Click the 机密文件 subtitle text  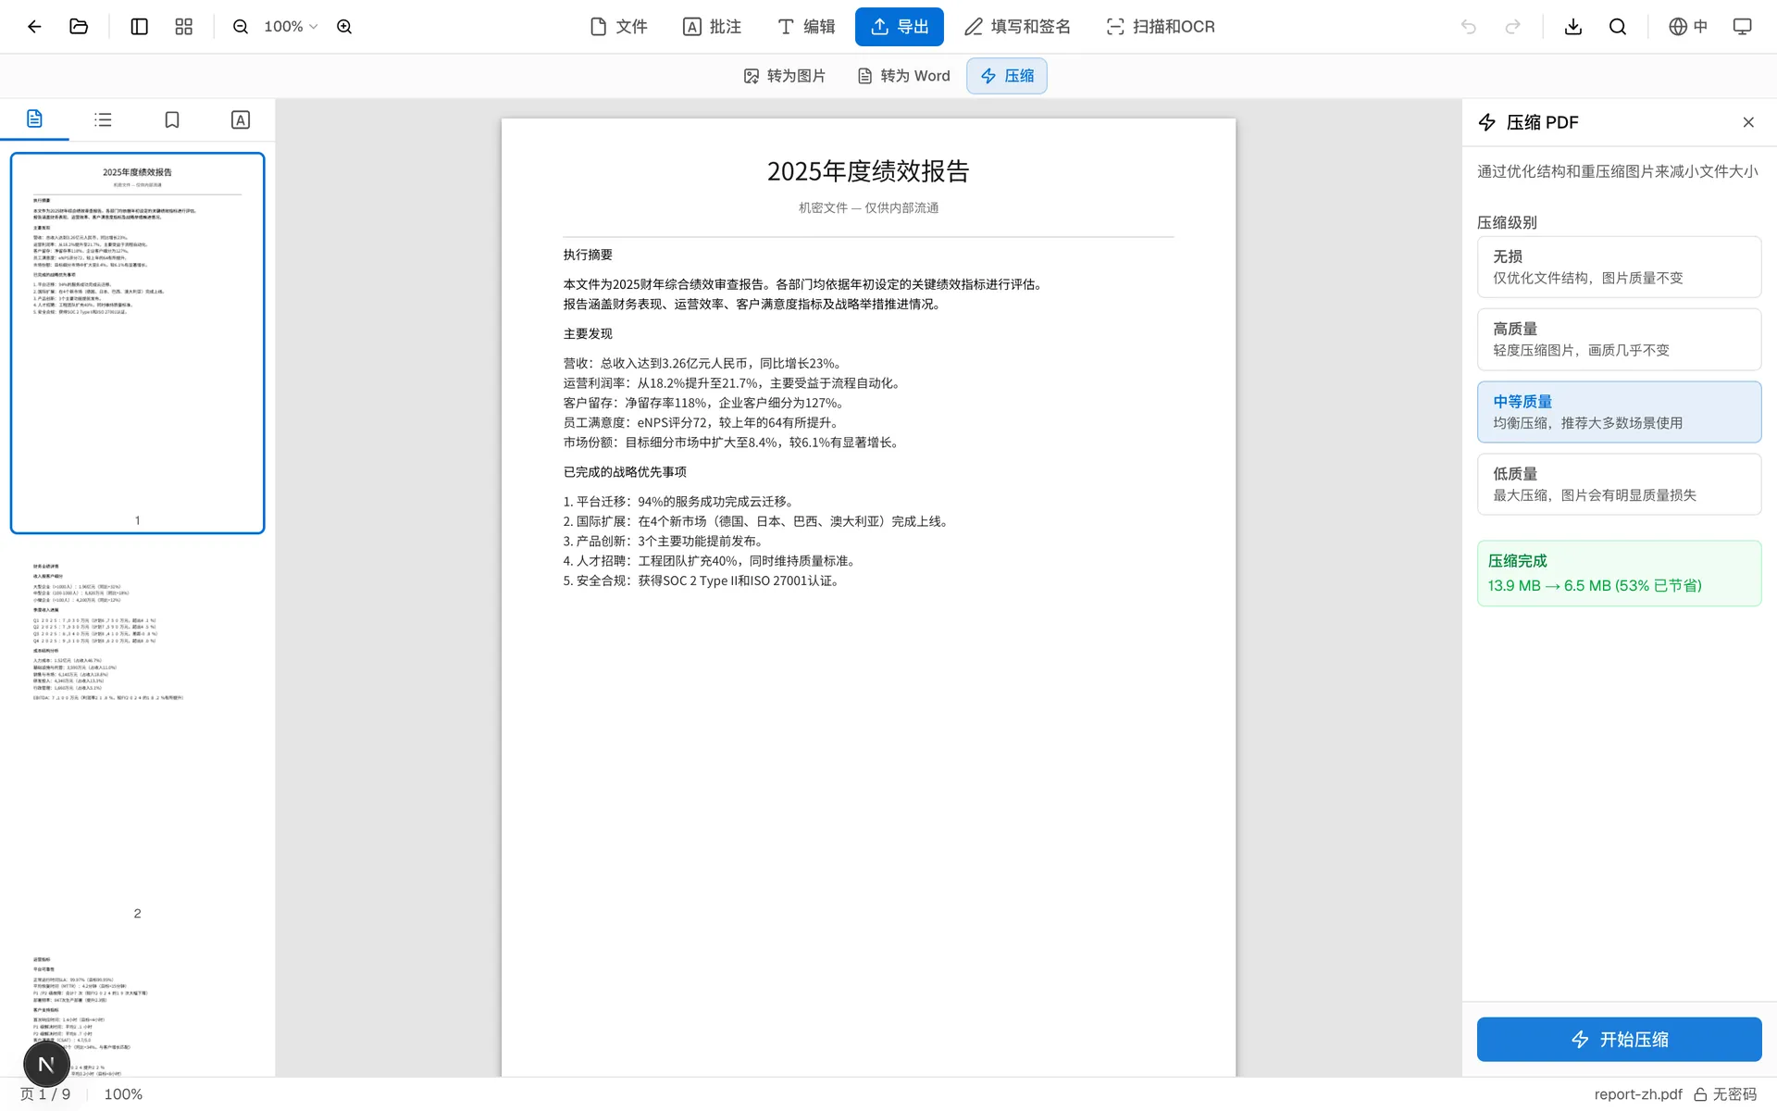[868, 208]
